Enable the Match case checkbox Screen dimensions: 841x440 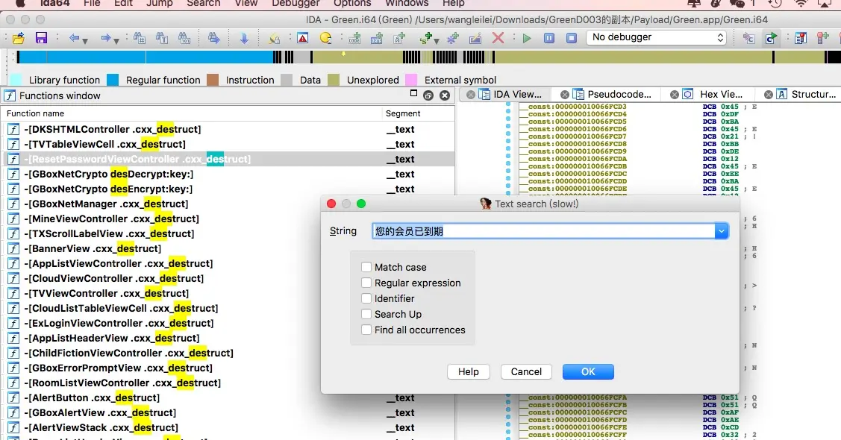(x=366, y=267)
